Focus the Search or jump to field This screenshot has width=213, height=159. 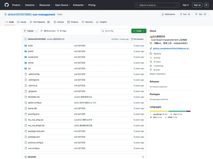[157, 5]
